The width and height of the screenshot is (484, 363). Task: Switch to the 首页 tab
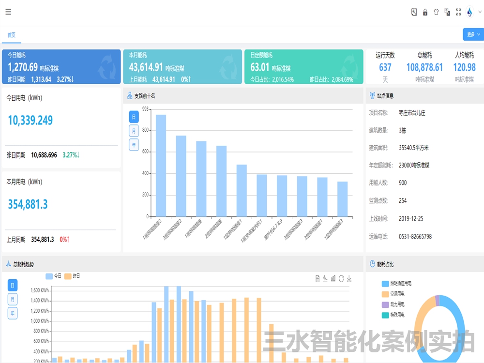point(11,34)
